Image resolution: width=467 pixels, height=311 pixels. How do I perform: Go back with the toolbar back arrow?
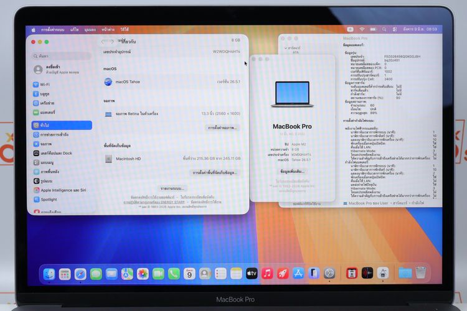[x=103, y=42]
